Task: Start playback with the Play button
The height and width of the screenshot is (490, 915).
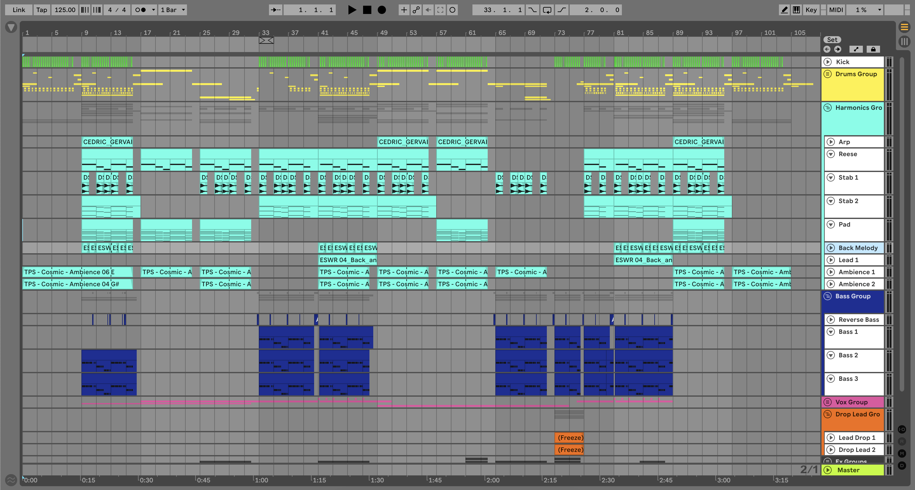Action: [x=352, y=10]
